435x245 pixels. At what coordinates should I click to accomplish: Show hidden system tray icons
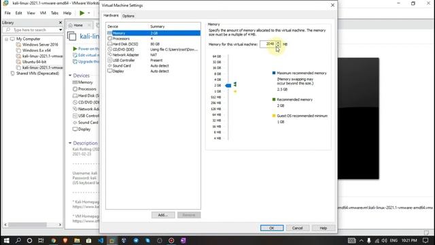361,240
